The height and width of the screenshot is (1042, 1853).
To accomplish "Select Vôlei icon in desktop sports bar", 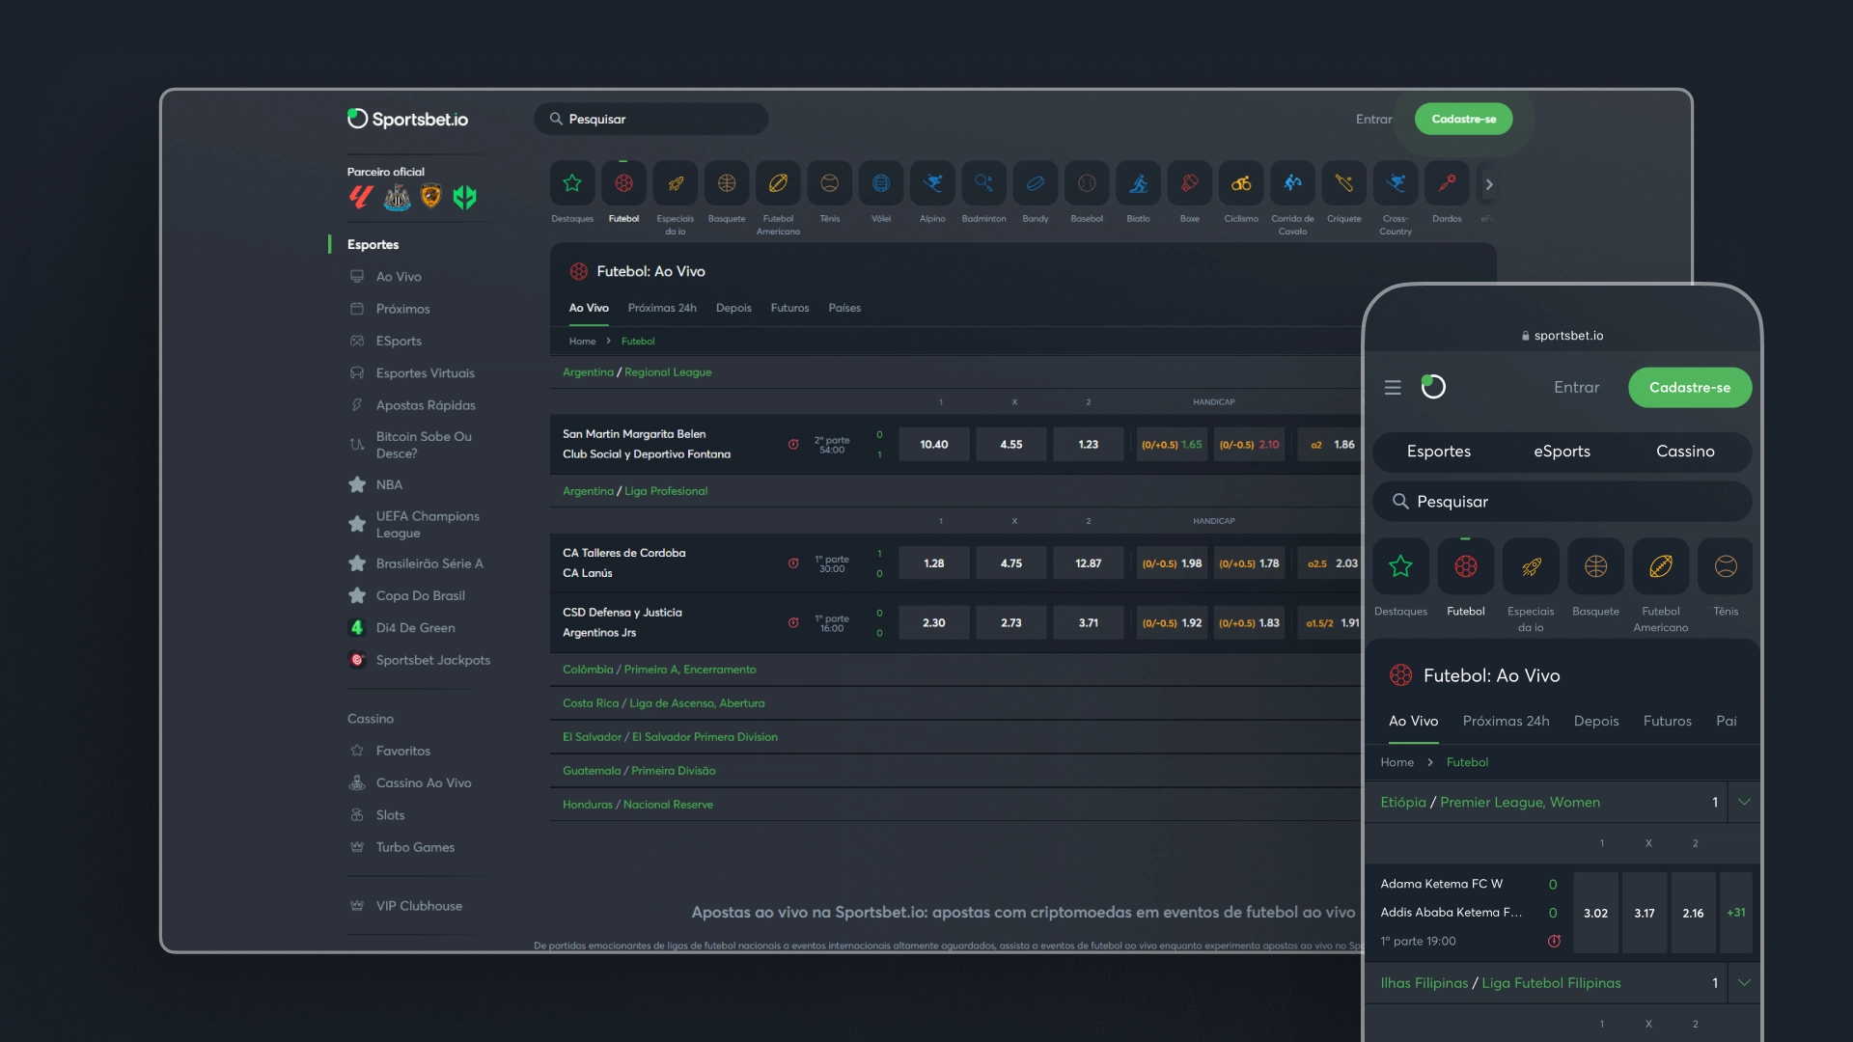I will 881,183.
